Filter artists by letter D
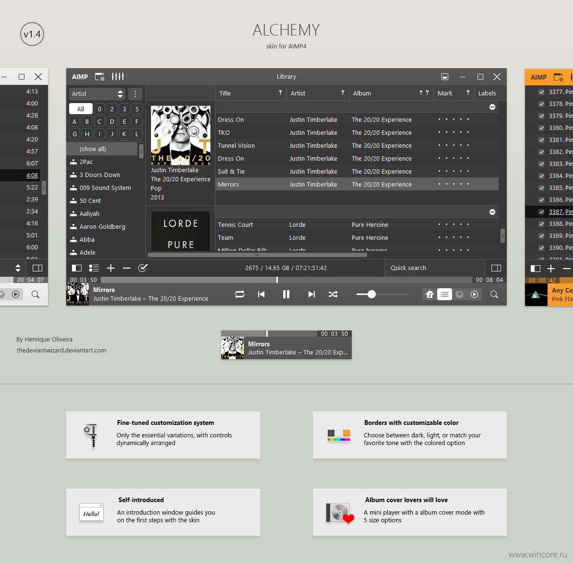The height and width of the screenshot is (564, 573). [x=112, y=122]
